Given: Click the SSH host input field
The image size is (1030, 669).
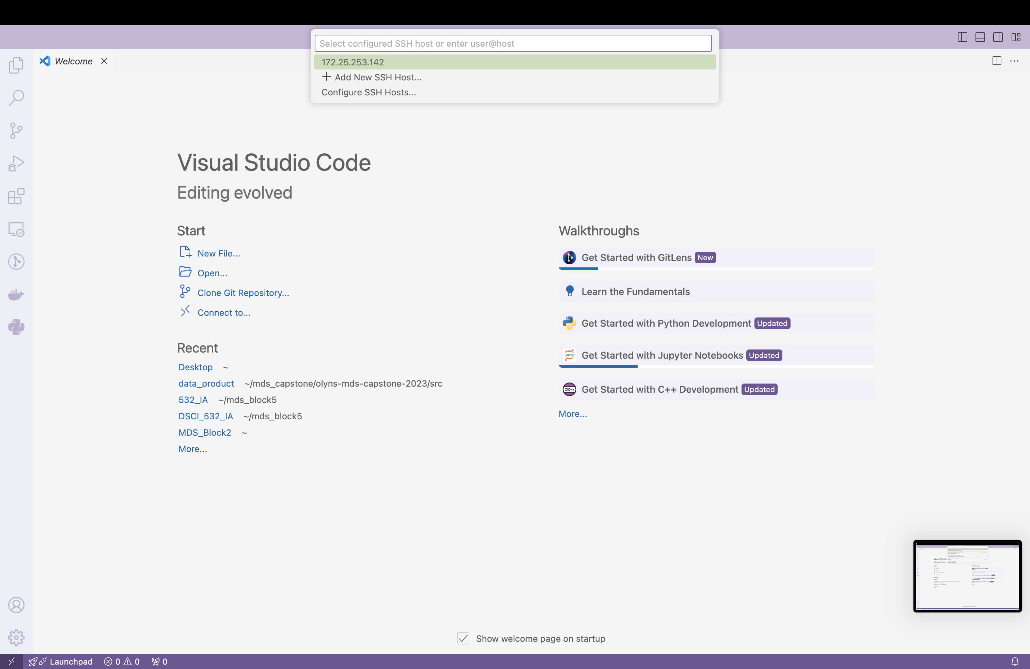Looking at the screenshot, I should (513, 43).
